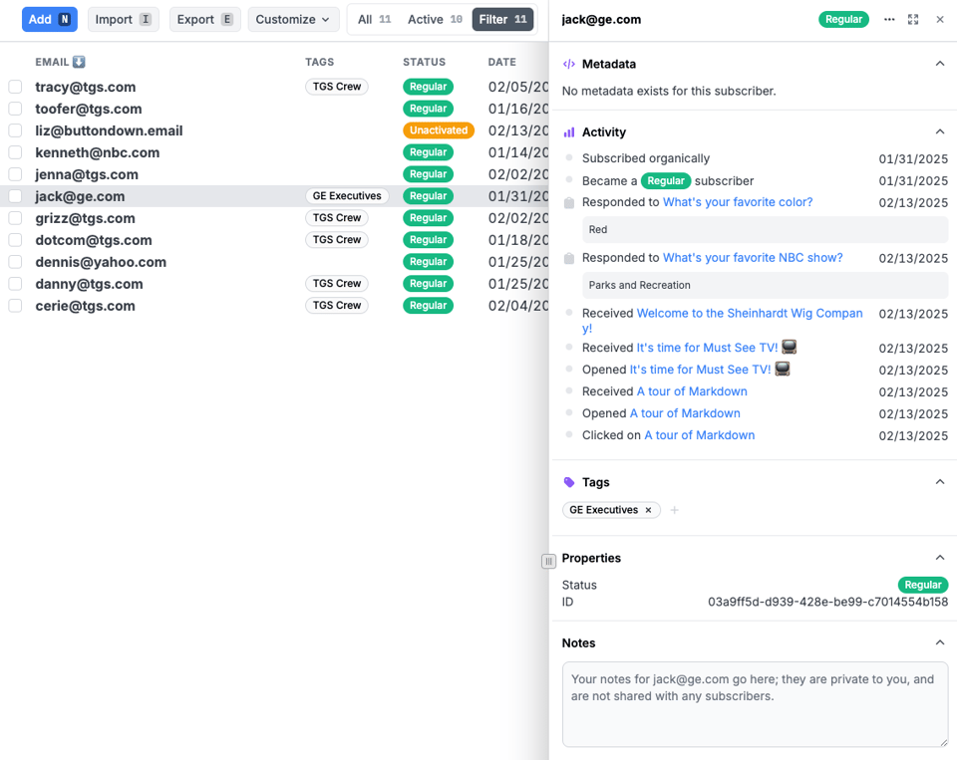Switch to the Active subscribers tab

(x=435, y=19)
